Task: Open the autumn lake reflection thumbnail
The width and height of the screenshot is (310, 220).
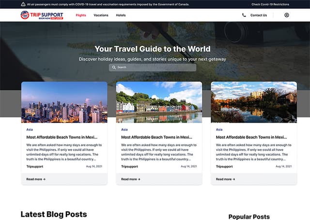Action: pyautogui.click(x=254, y=102)
